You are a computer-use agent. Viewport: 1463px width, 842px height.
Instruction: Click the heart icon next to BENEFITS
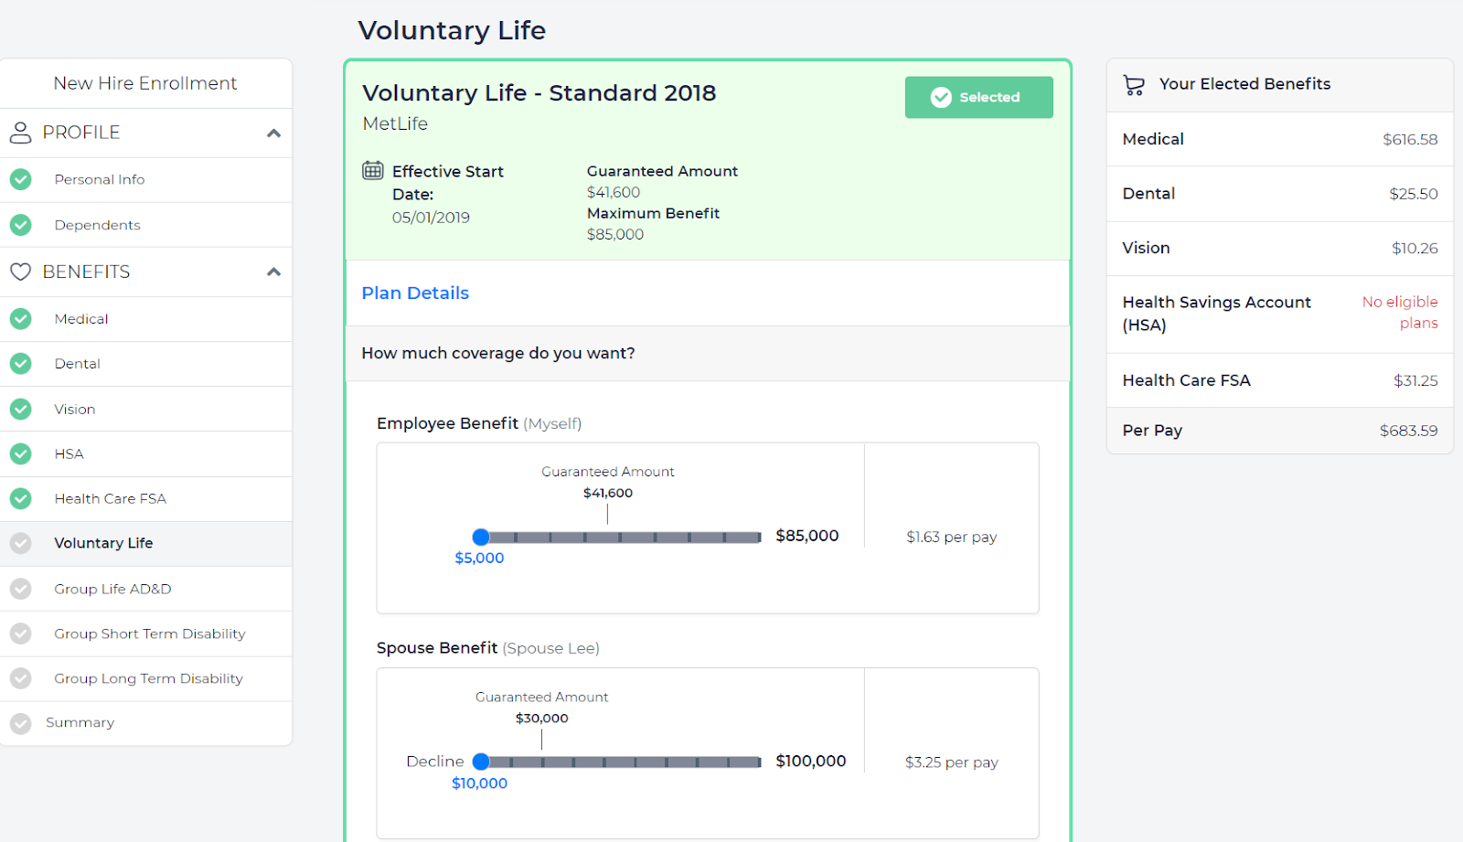(x=20, y=271)
